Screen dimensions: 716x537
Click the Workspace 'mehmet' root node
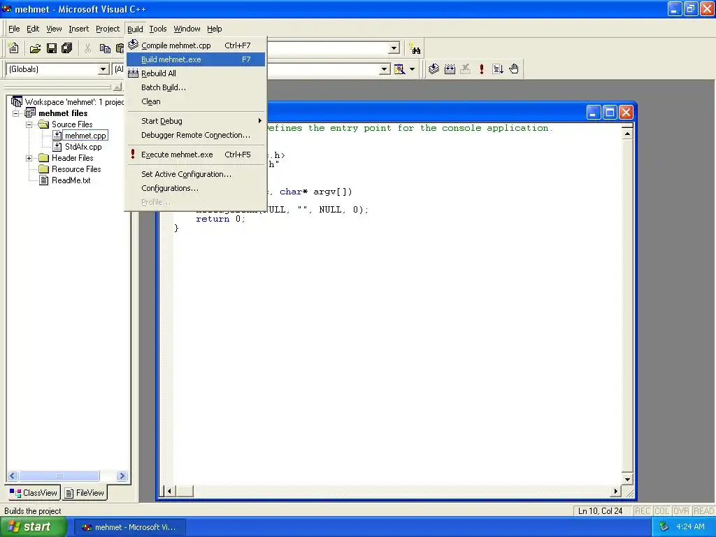[x=74, y=102]
